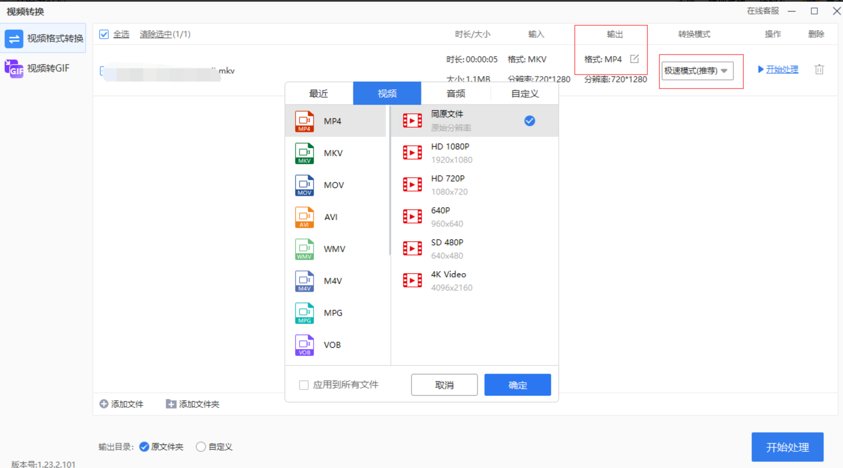
Task: Toggle the 全选 checkbox
Action: click(104, 34)
